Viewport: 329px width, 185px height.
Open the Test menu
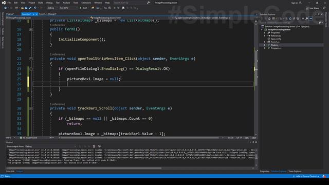point(58,3)
